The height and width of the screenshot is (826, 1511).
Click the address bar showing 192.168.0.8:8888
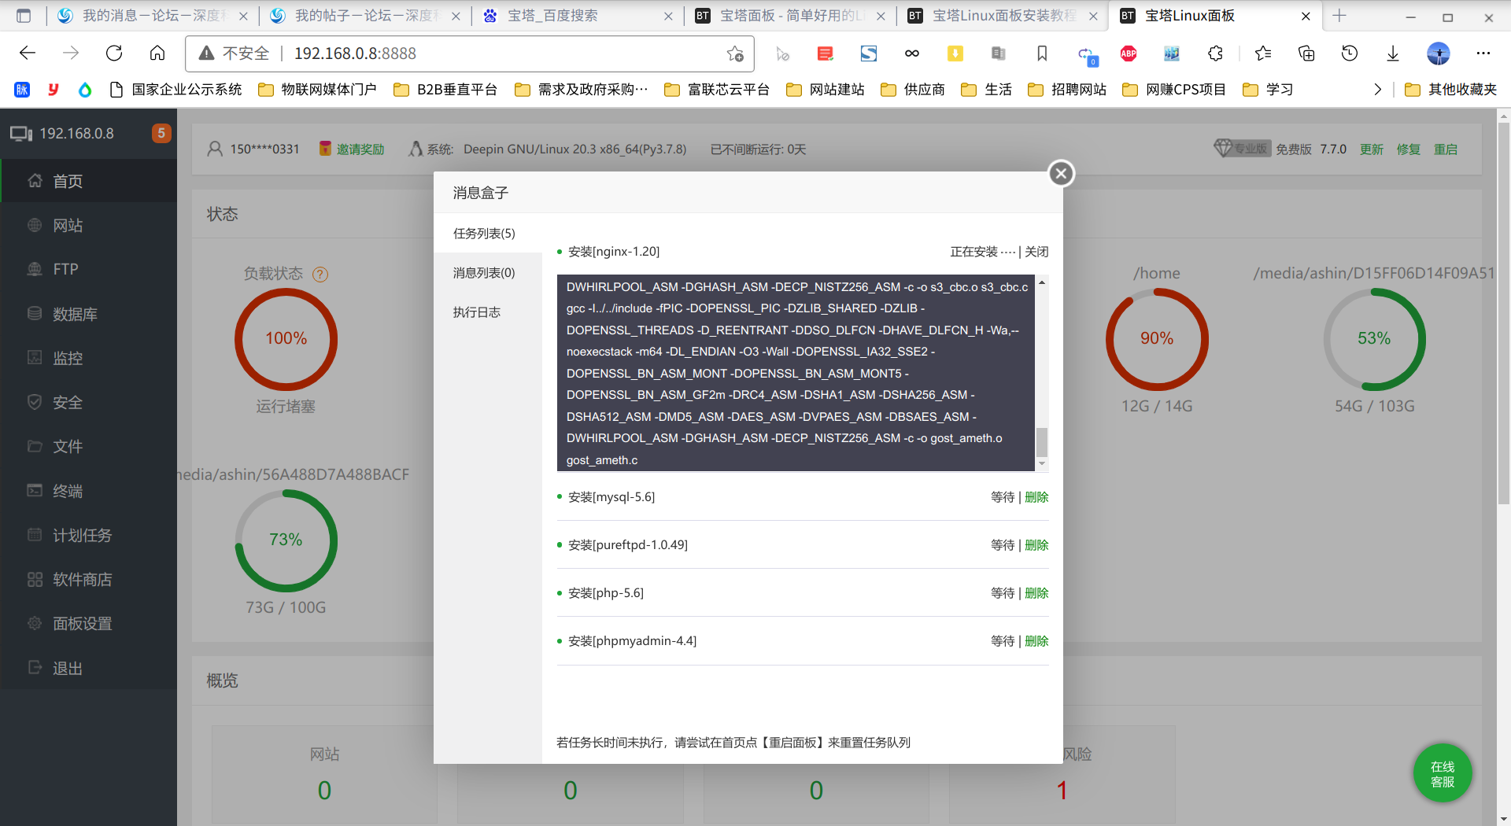(x=470, y=53)
